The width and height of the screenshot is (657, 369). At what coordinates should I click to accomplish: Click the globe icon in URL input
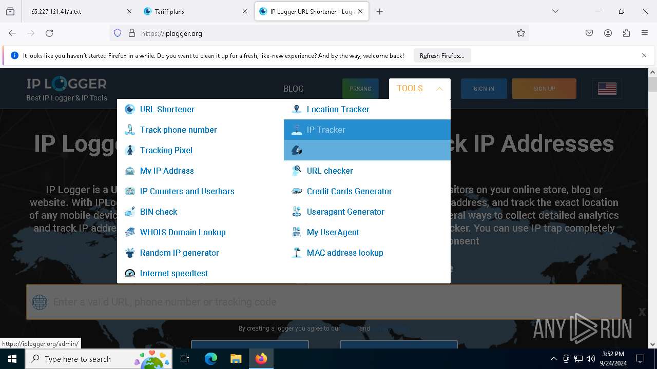[x=40, y=302]
